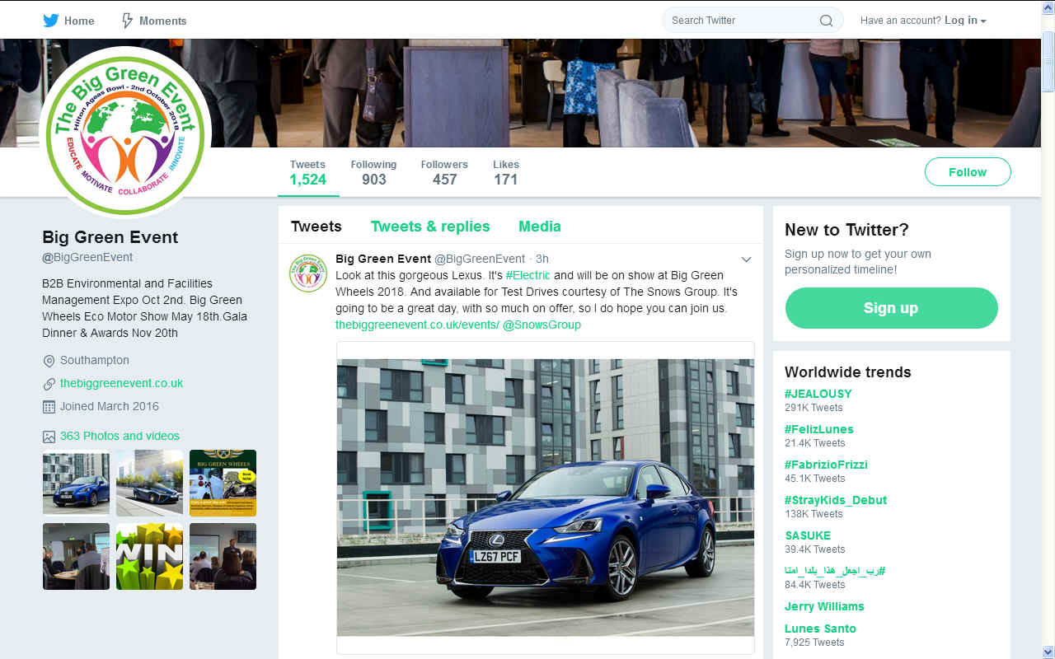Switch to the Media tab
Image resolution: width=1055 pixels, height=659 pixels.
point(540,227)
